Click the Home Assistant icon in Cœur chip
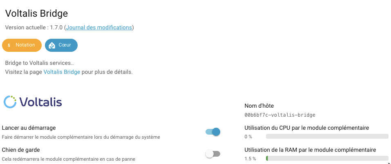The width and height of the screenshot is (391, 164). [52, 45]
